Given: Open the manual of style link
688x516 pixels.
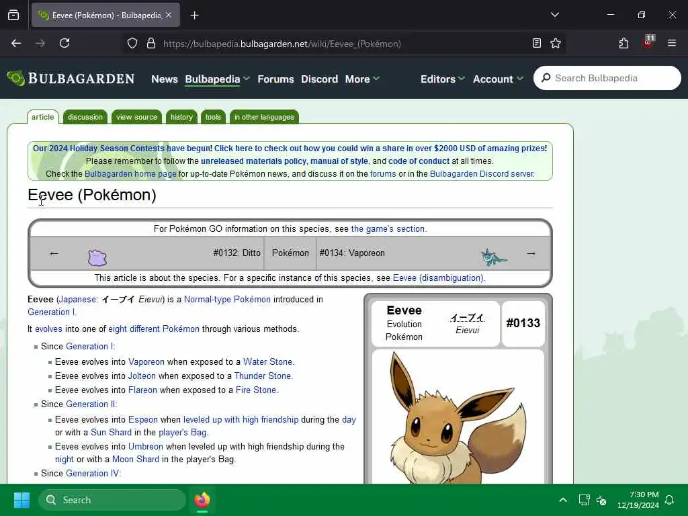Looking at the screenshot, I should (339, 161).
